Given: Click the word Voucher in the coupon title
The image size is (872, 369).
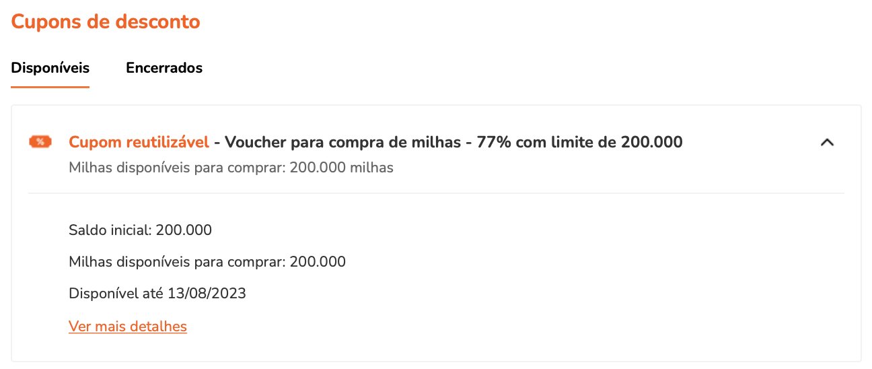Looking at the screenshot, I should pos(254,142).
